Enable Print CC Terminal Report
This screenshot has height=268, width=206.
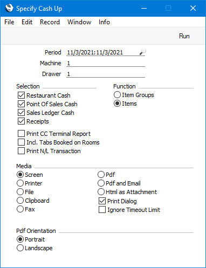(x=21, y=134)
